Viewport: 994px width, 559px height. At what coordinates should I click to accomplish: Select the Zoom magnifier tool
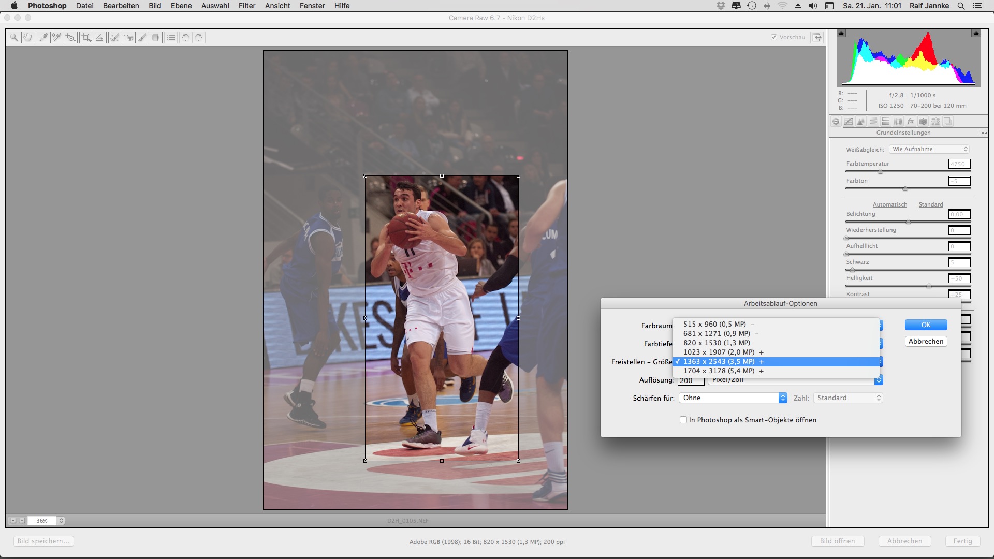(14, 37)
